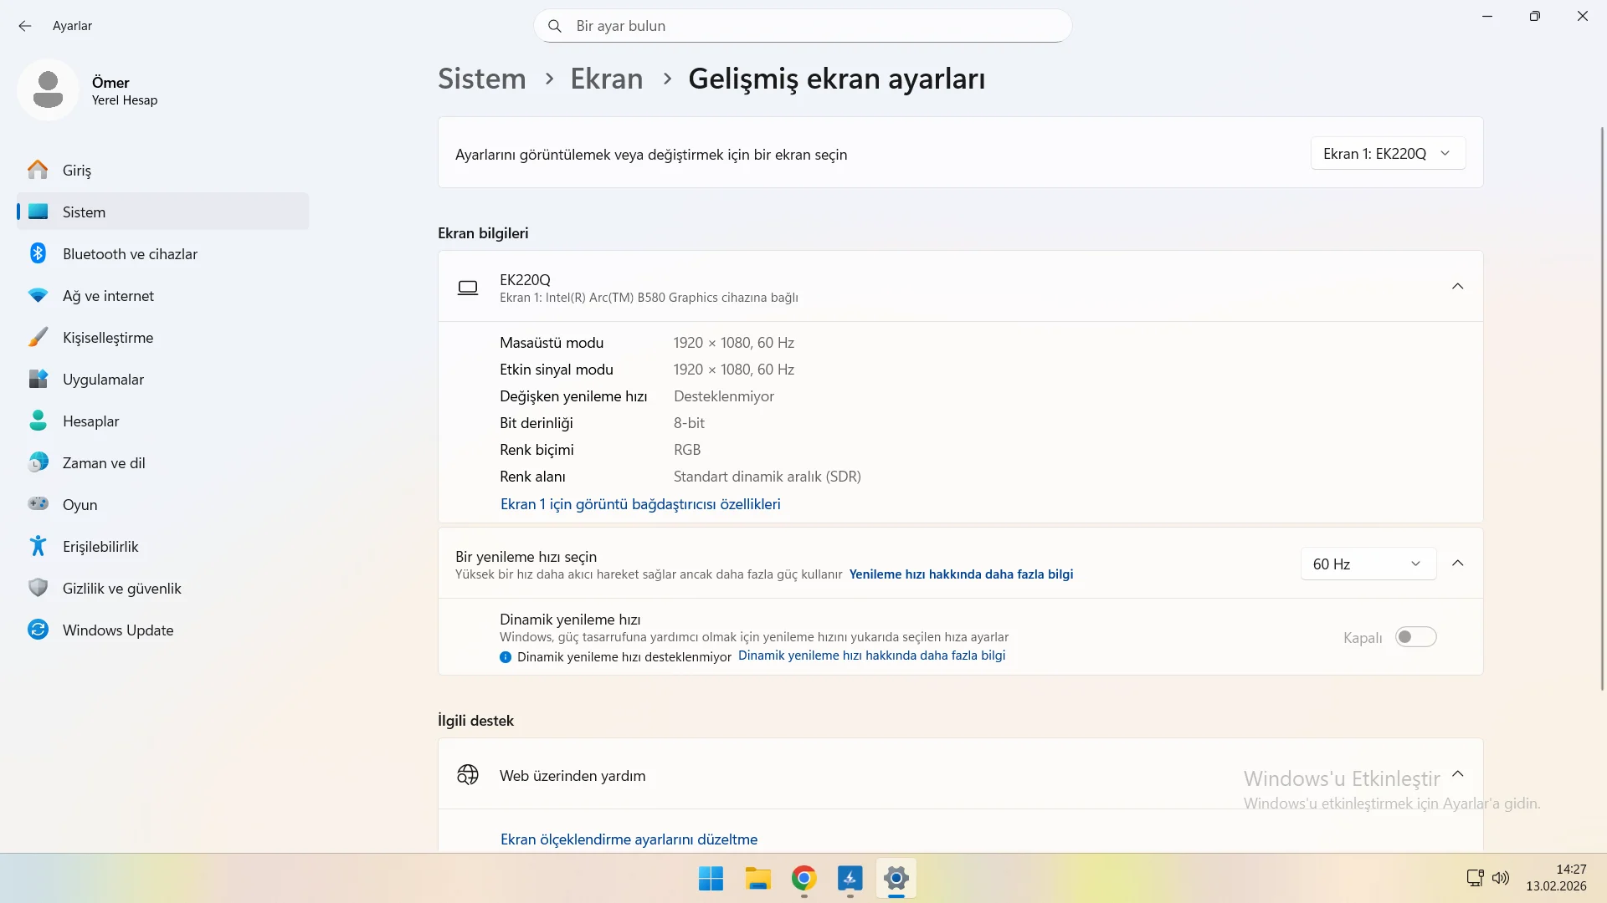Viewport: 1607px width, 903px height.
Task: Collapse the Web üzerinden yardım section
Action: [1457, 773]
